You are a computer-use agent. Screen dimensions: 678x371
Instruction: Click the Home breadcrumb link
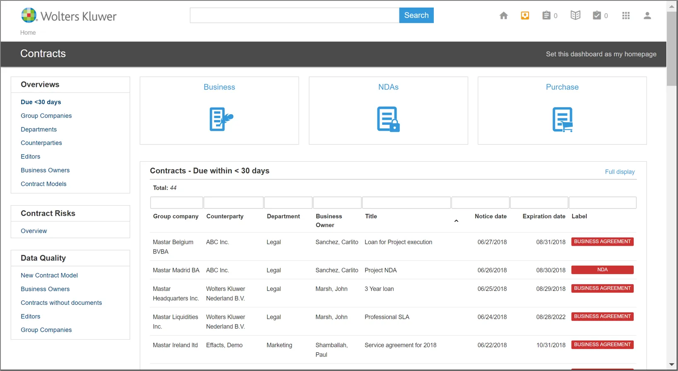[x=28, y=33]
